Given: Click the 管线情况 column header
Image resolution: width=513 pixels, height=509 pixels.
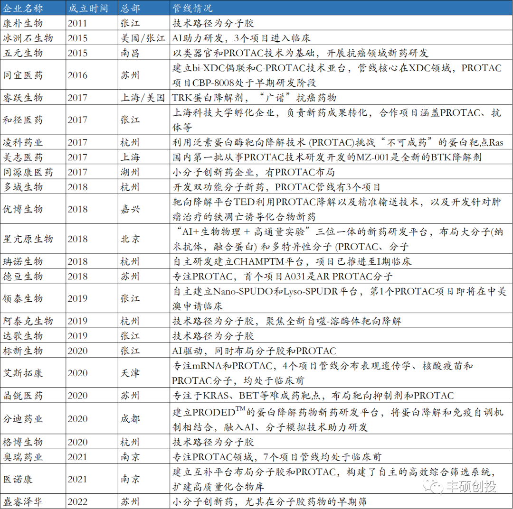Looking at the screenshot, I should 192,9.
